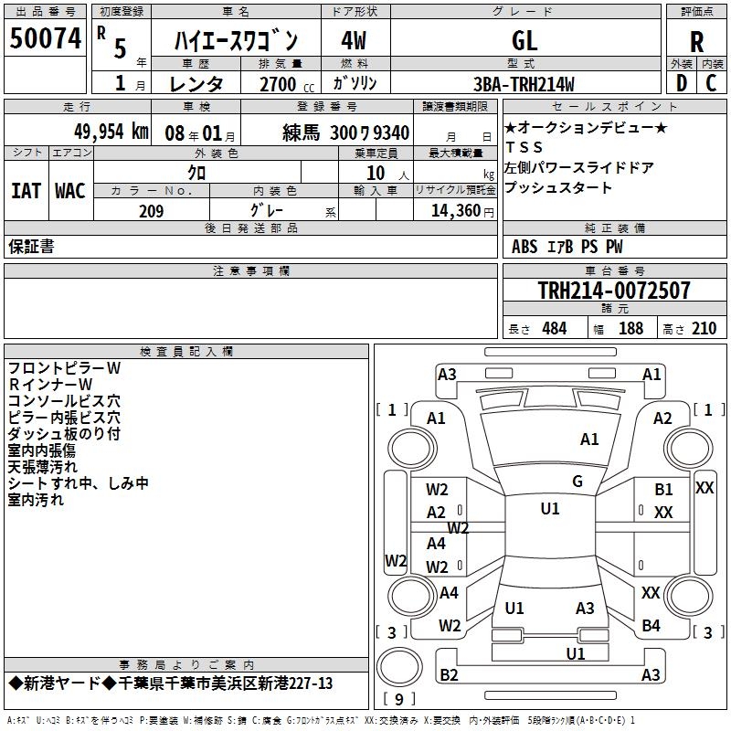Click the mileage value 49,954 km

111,132
